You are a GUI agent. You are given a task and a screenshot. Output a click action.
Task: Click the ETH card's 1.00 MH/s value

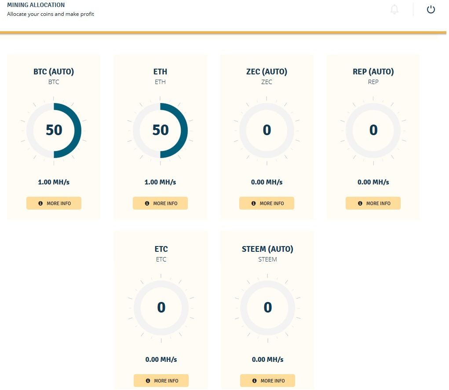click(x=161, y=182)
